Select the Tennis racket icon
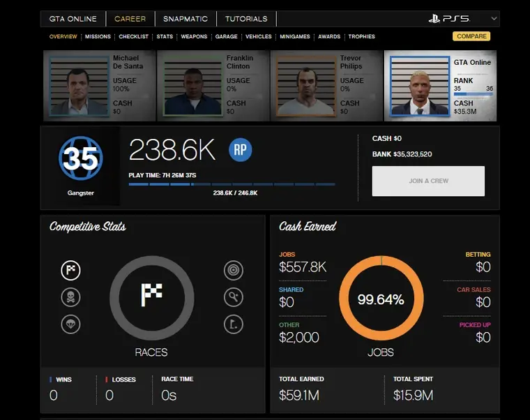The width and height of the screenshot is (530, 420). pos(233,297)
